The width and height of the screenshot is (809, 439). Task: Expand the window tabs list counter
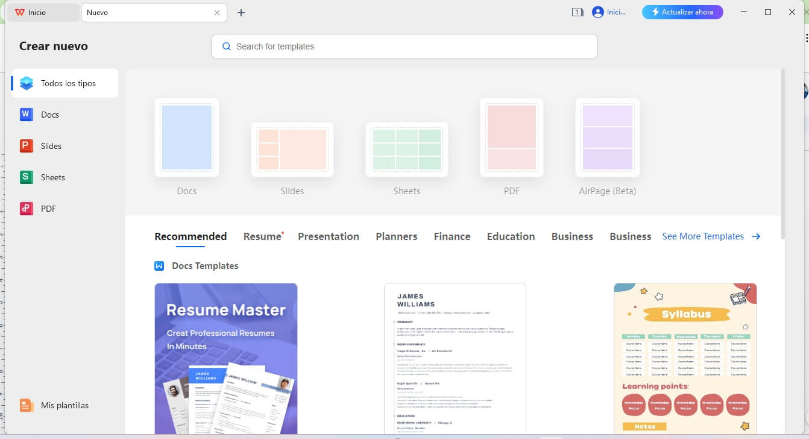576,11
